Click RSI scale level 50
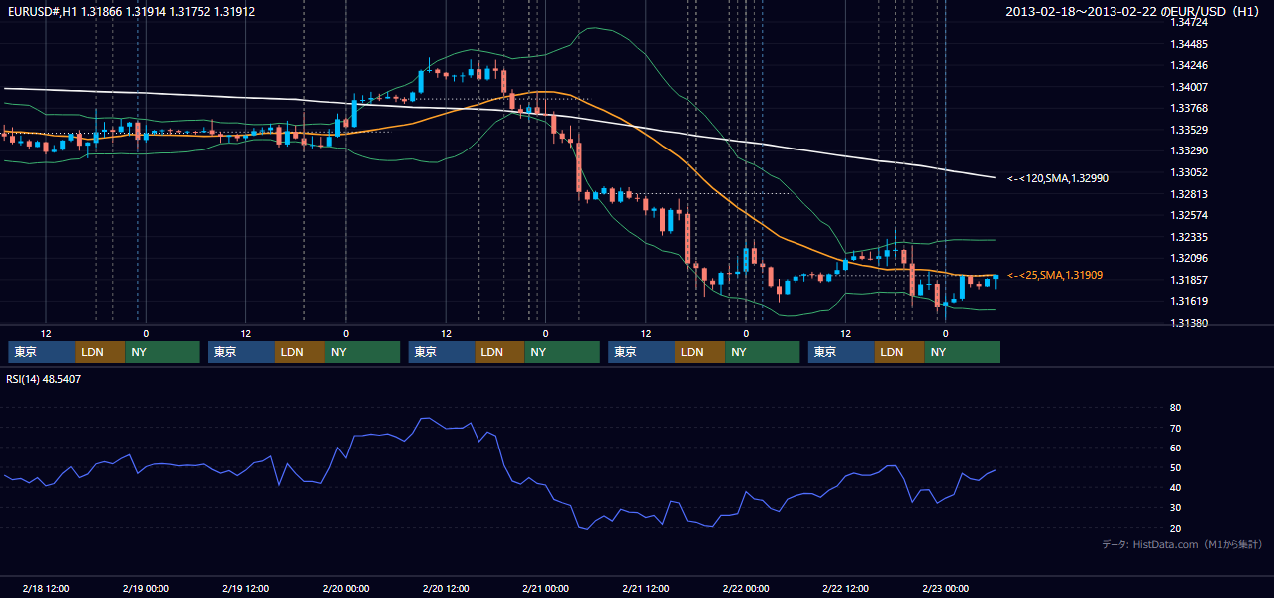 coord(1176,467)
